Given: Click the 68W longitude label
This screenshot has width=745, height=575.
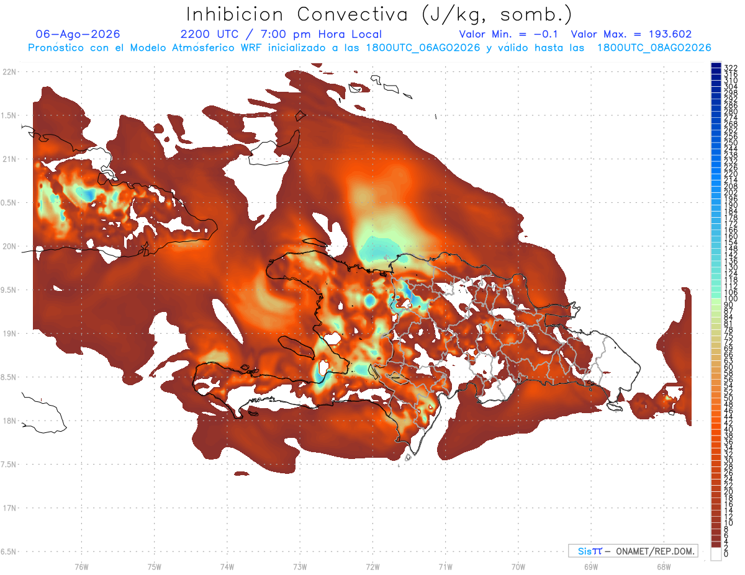Looking at the screenshot, I should [x=663, y=566].
